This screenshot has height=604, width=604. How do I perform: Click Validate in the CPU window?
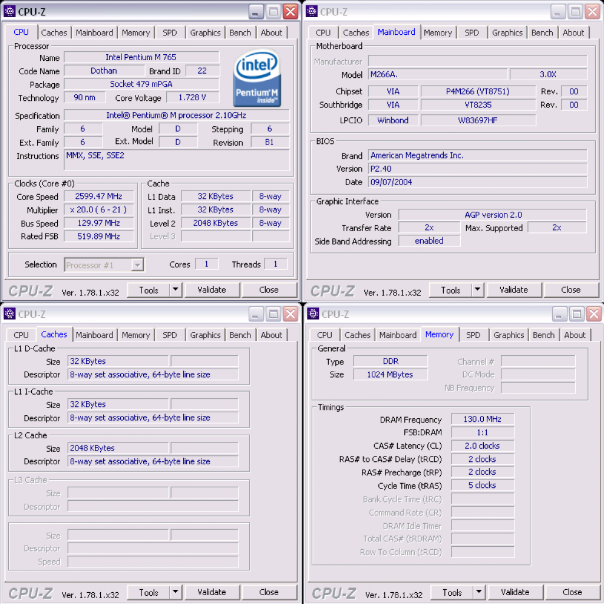pyautogui.click(x=212, y=290)
